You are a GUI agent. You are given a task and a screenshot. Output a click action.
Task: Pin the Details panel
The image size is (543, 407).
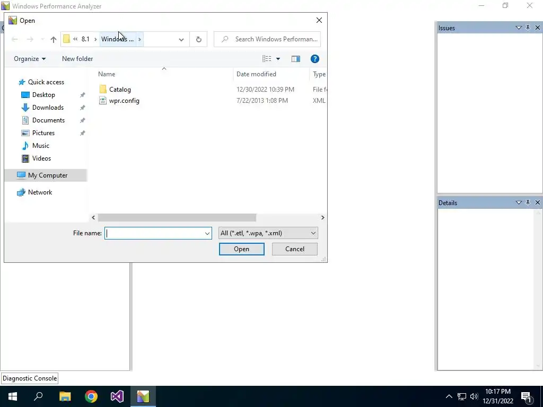click(x=528, y=202)
